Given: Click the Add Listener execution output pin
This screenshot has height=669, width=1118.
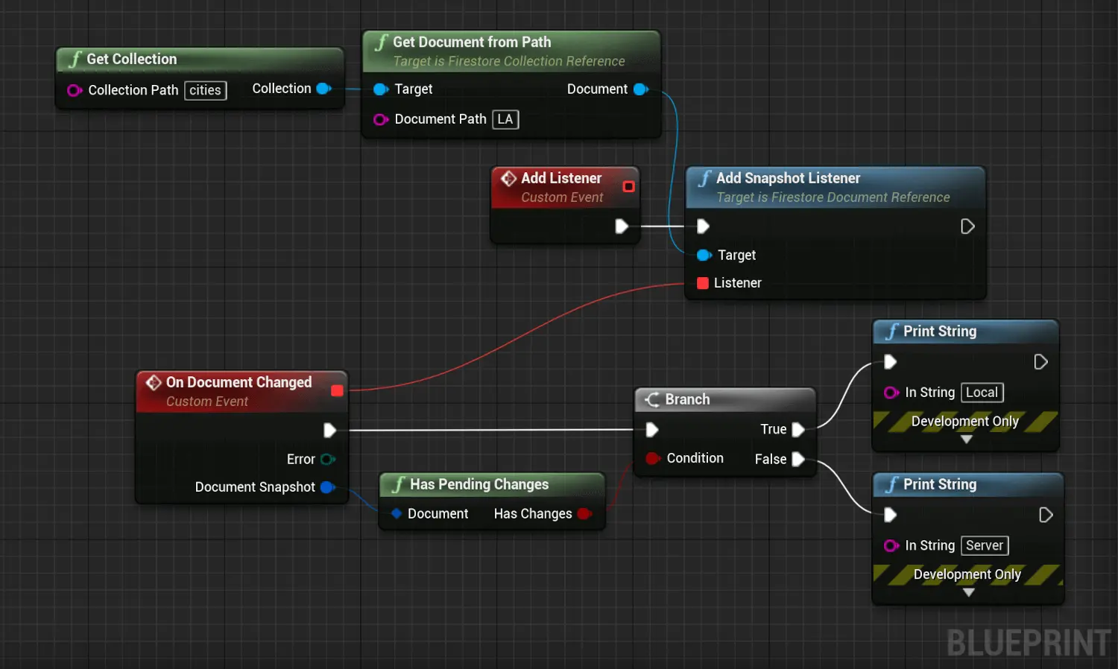Looking at the screenshot, I should point(622,226).
